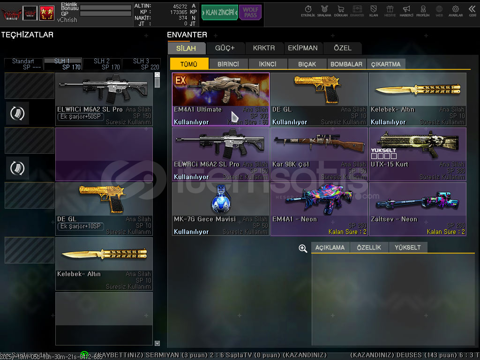Select the Zaitsev - Neon sniper
The width and height of the screenshot is (480, 360).
click(418, 209)
